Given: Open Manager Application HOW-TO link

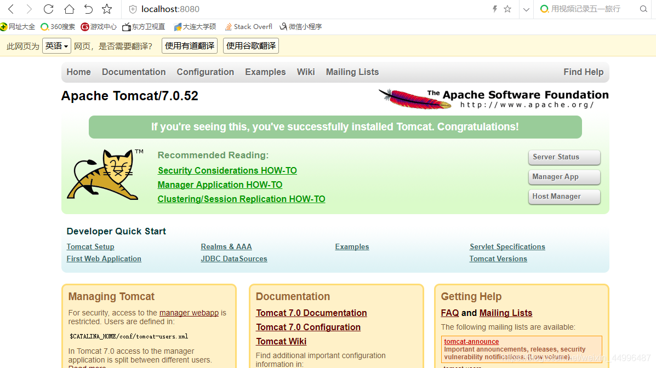Looking at the screenshot, I should (x=220, y=185).
